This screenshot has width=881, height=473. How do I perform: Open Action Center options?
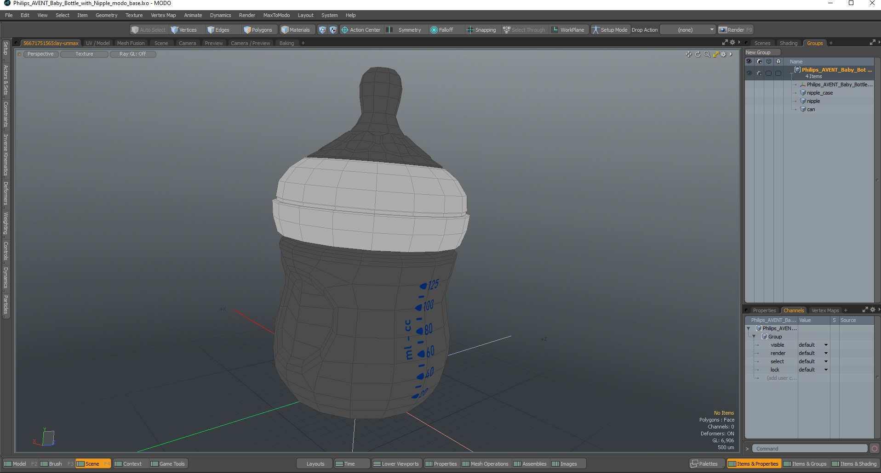[361, 30]
